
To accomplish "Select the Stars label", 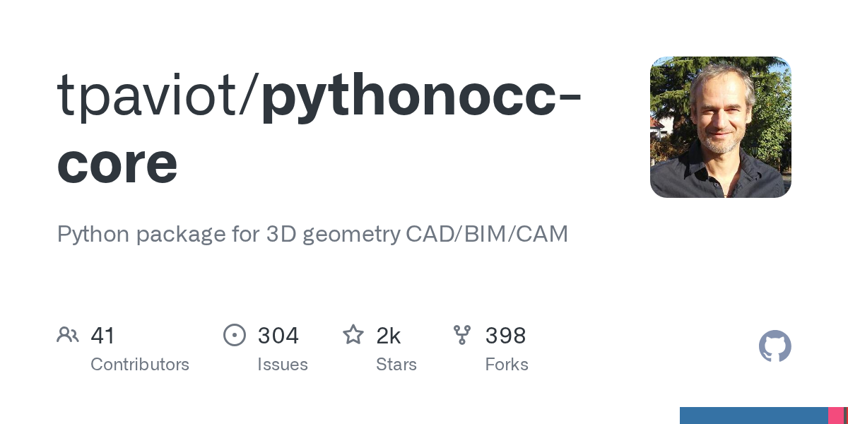I will pos(396,365).
